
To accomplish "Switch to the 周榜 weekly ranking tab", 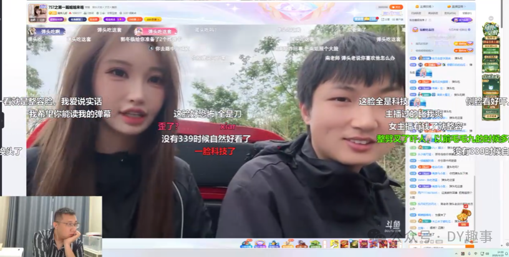I will click(433, 13).
